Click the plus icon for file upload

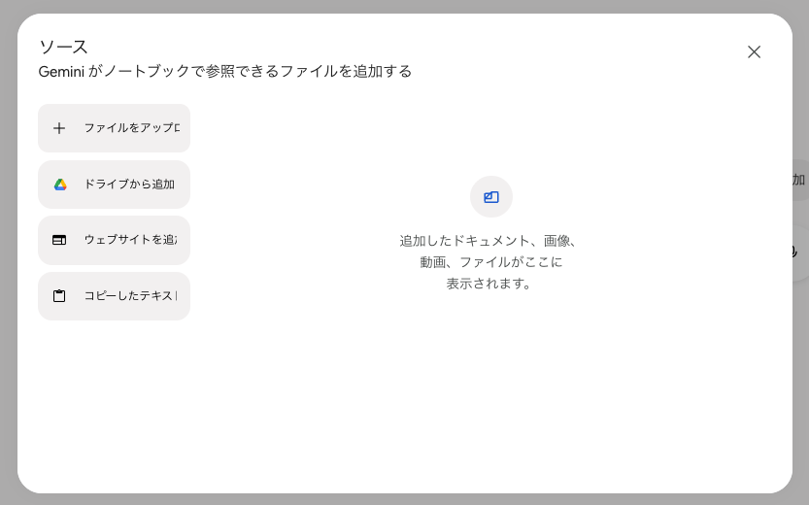coord(59,128)
